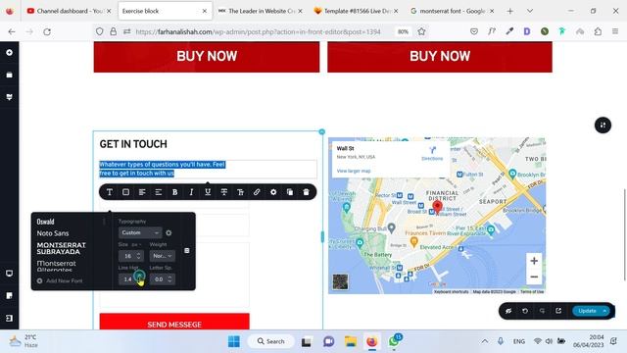Click the text case (Tт) icon

click(240, 192)
